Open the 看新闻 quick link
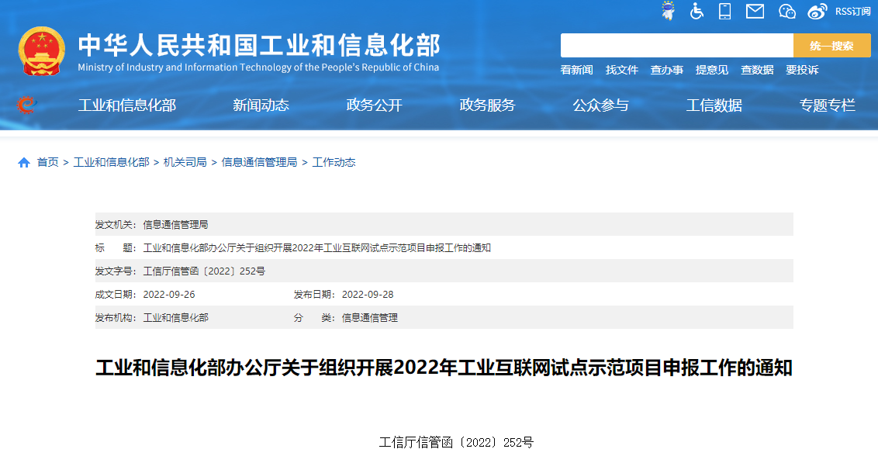Screen dimensions: 878x456 (576, 70)
